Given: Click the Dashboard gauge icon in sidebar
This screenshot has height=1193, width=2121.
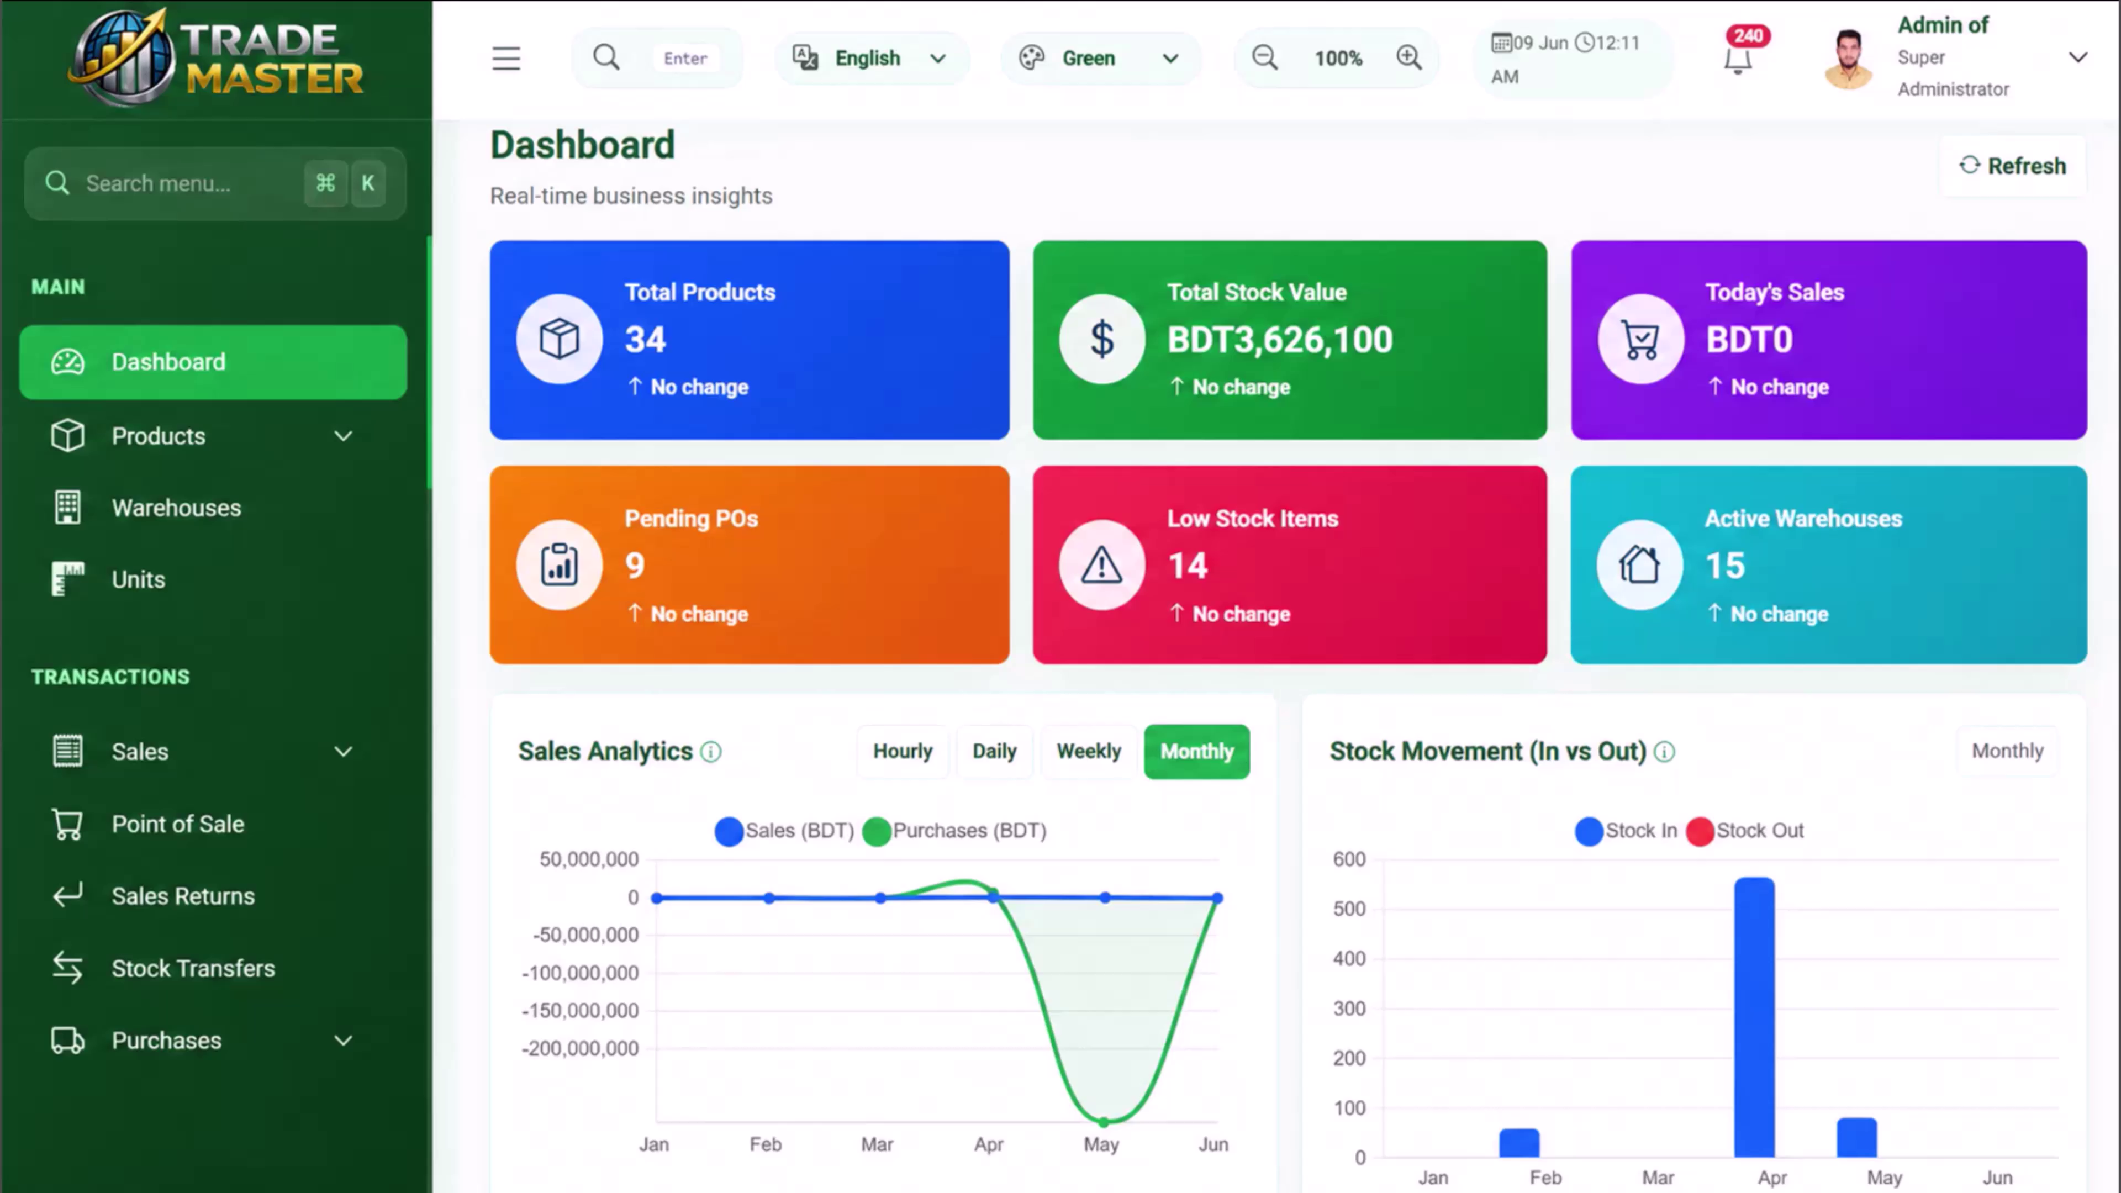Looking at the screenshot, I should coord(67,362).
